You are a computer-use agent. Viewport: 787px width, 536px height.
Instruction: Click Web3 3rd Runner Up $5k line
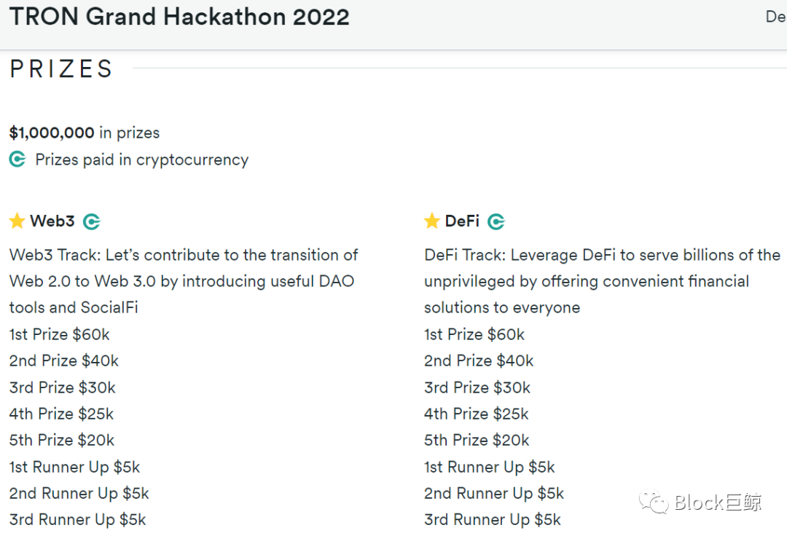[77, 520]
